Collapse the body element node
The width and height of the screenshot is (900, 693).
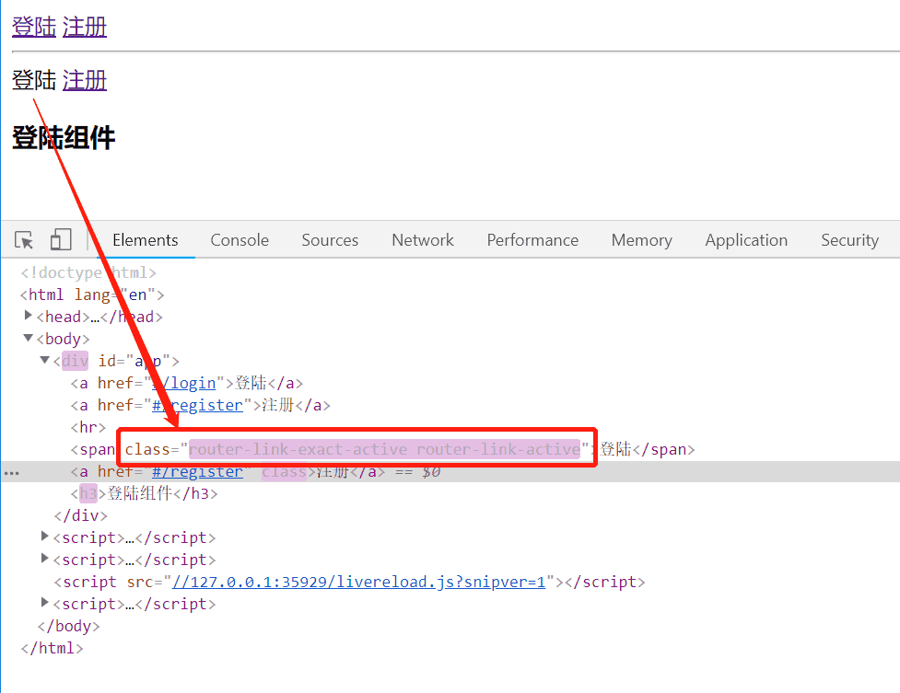[28, 338]
